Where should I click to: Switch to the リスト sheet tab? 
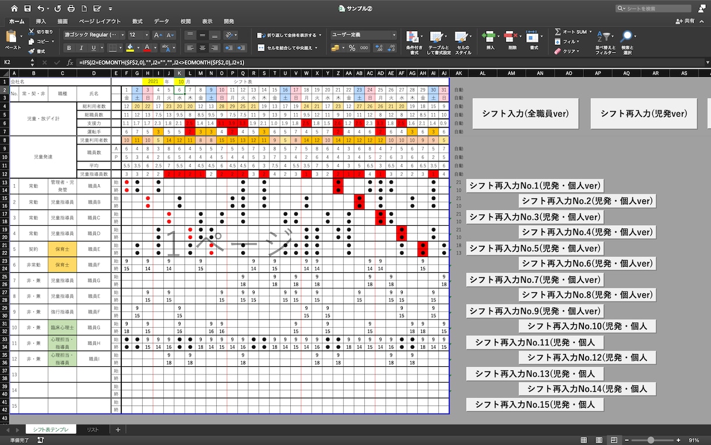[x=92, y=430]
